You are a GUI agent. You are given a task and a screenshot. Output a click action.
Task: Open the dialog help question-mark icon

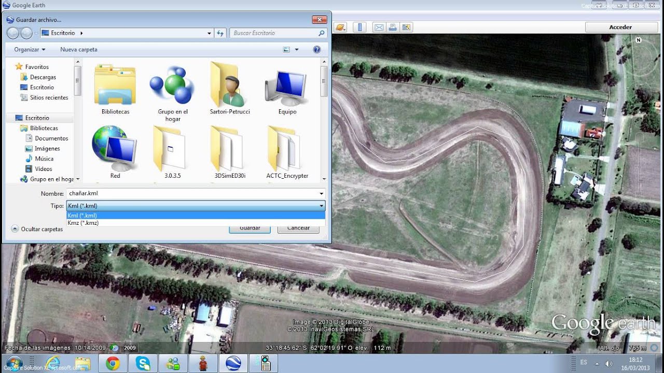point(317,49)
